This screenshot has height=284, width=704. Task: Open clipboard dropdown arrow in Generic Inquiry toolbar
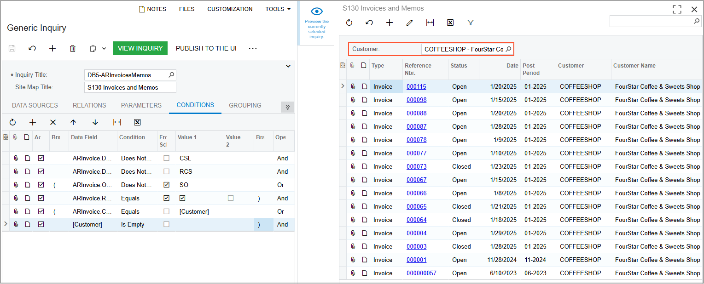pos(104,48)
